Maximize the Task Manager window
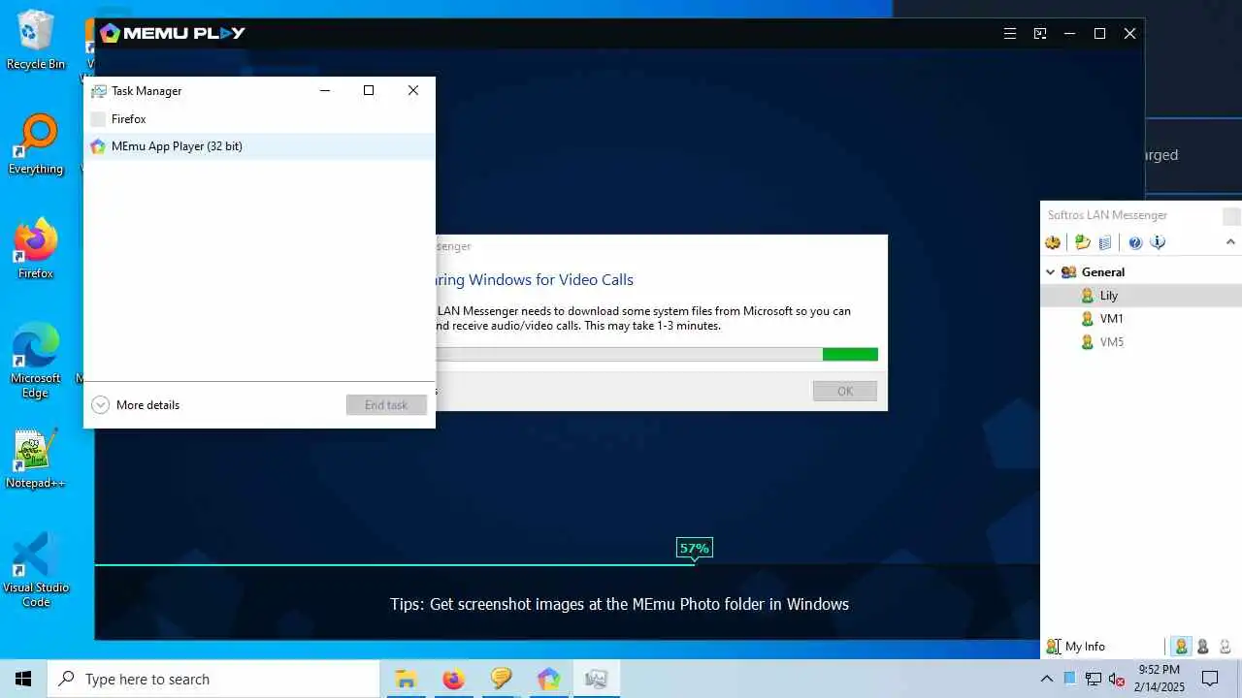This screenshot has width=1242, height=698. pos(369,90)
